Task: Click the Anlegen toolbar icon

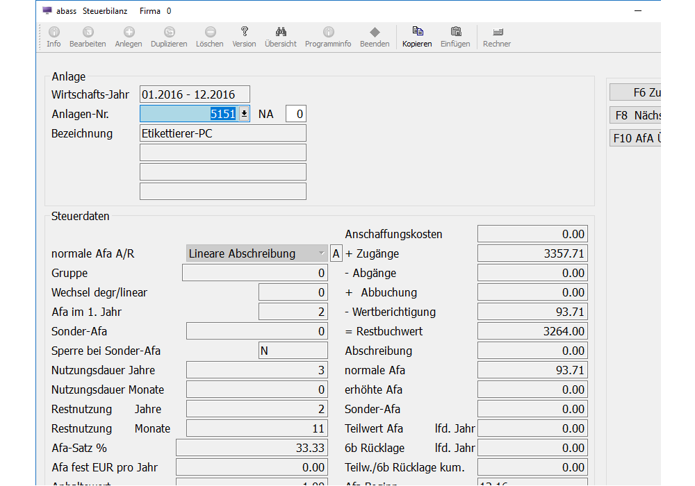Action: [x=129, y=33]
